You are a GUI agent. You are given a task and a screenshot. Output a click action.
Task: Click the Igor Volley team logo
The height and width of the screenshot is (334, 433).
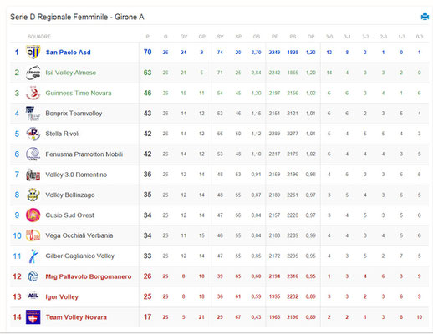(x=33, y=296)
